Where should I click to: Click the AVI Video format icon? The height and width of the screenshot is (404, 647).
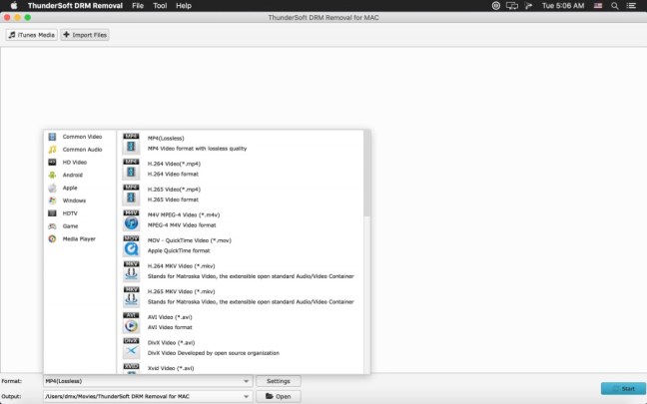[x=131, y=322]
